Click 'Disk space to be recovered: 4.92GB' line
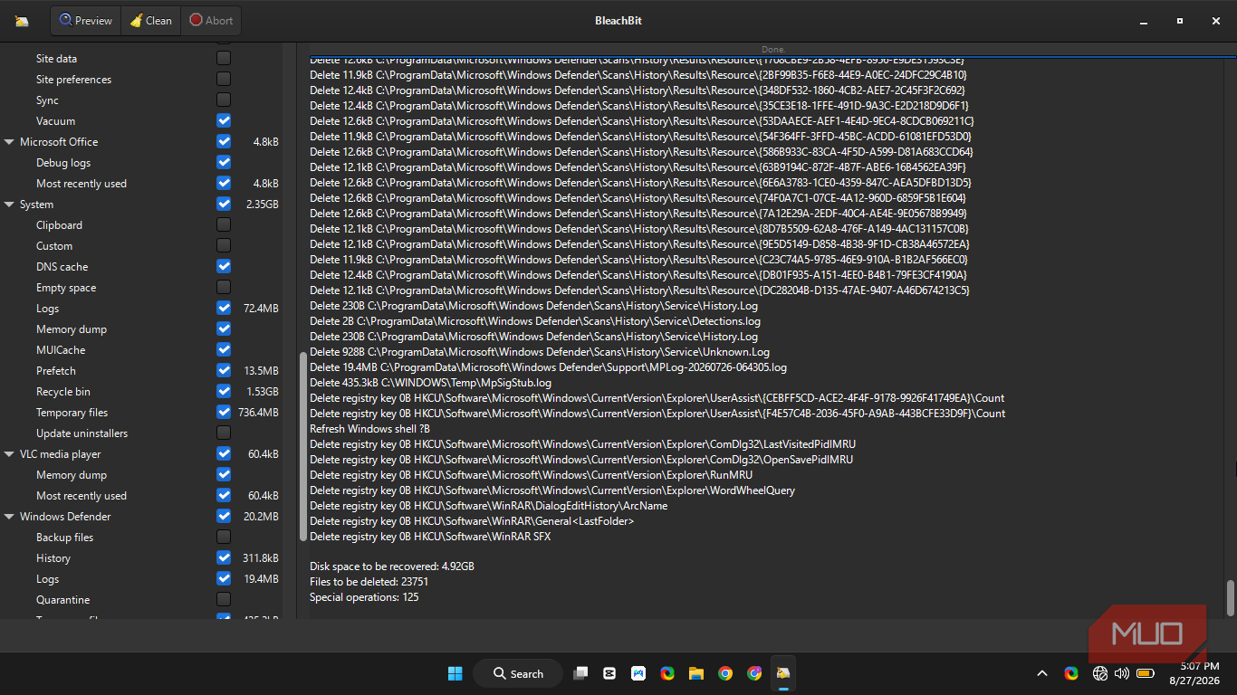The height and width of the screenshot is (695, 1237). [392, 566]
